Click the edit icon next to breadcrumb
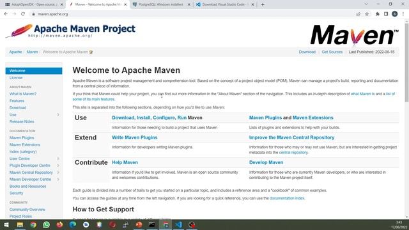The height and width of the screenshot is (230, 409). [91, 52]
